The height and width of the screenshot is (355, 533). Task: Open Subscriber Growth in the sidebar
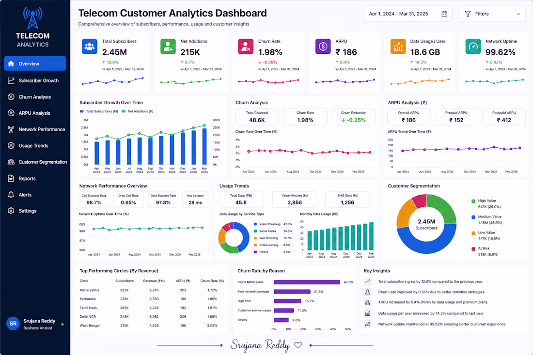pos(35,80)
